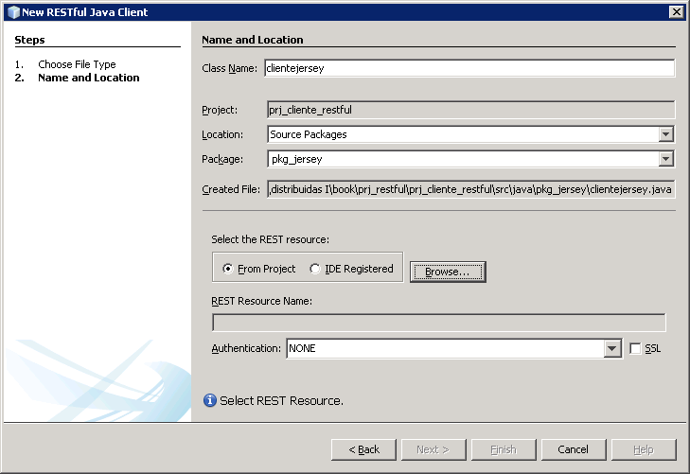The width and height of the screenshot is (690, 474).
Task: Click the info icon beside Select REST Resource
Action: point(210,401)
